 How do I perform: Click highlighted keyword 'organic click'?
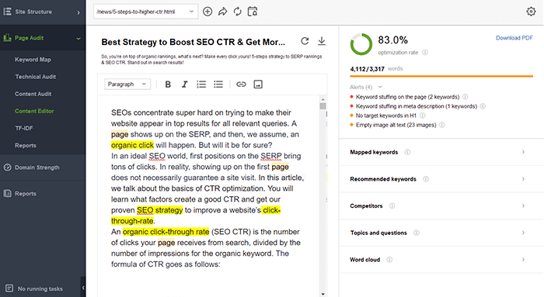(x=132, y=145)
